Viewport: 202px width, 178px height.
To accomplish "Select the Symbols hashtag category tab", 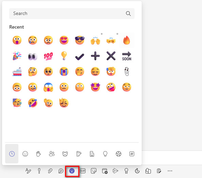I will [x=132, y=154].
